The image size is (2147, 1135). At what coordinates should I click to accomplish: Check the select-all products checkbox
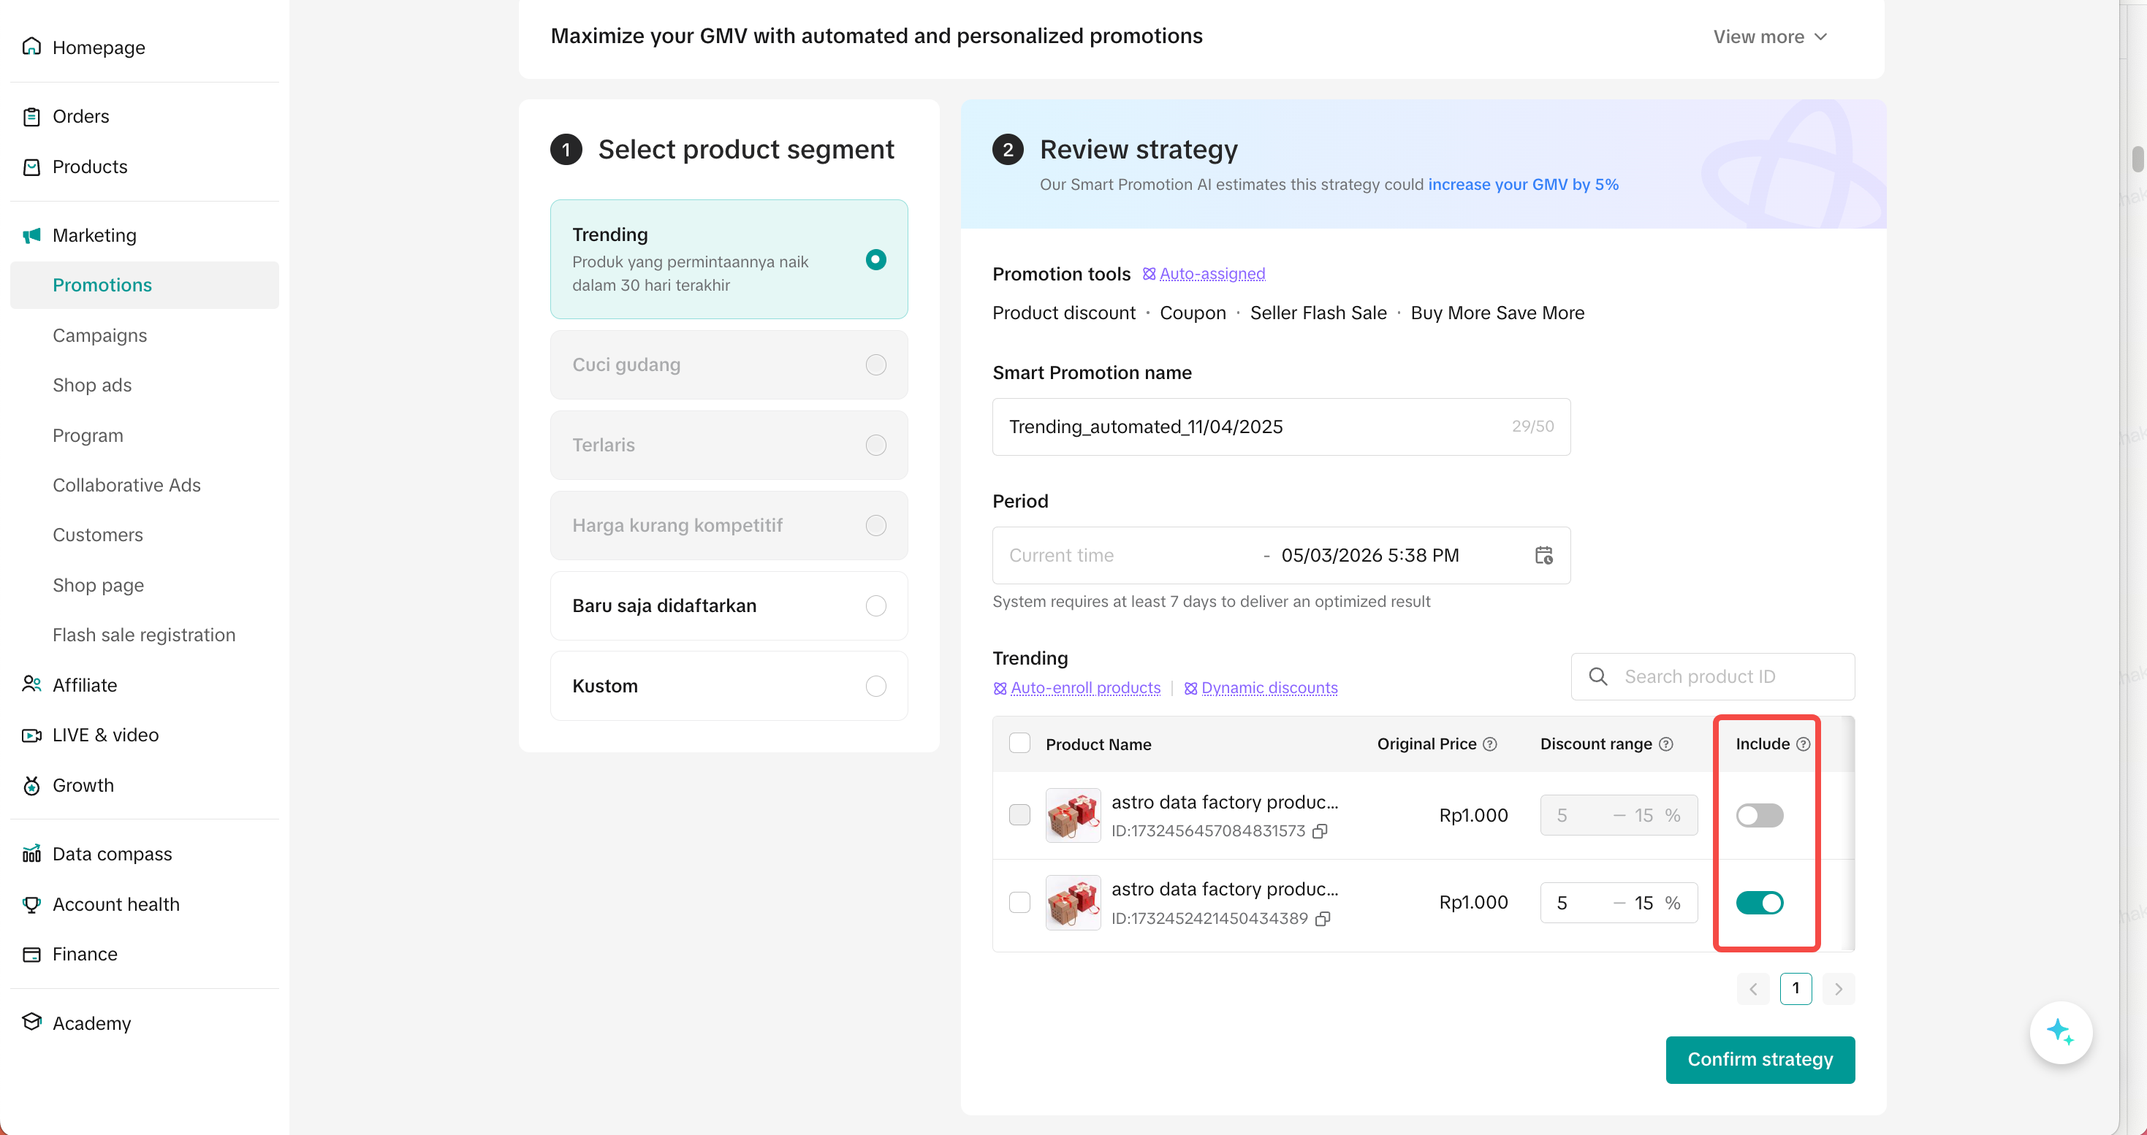click(1019, 744)
